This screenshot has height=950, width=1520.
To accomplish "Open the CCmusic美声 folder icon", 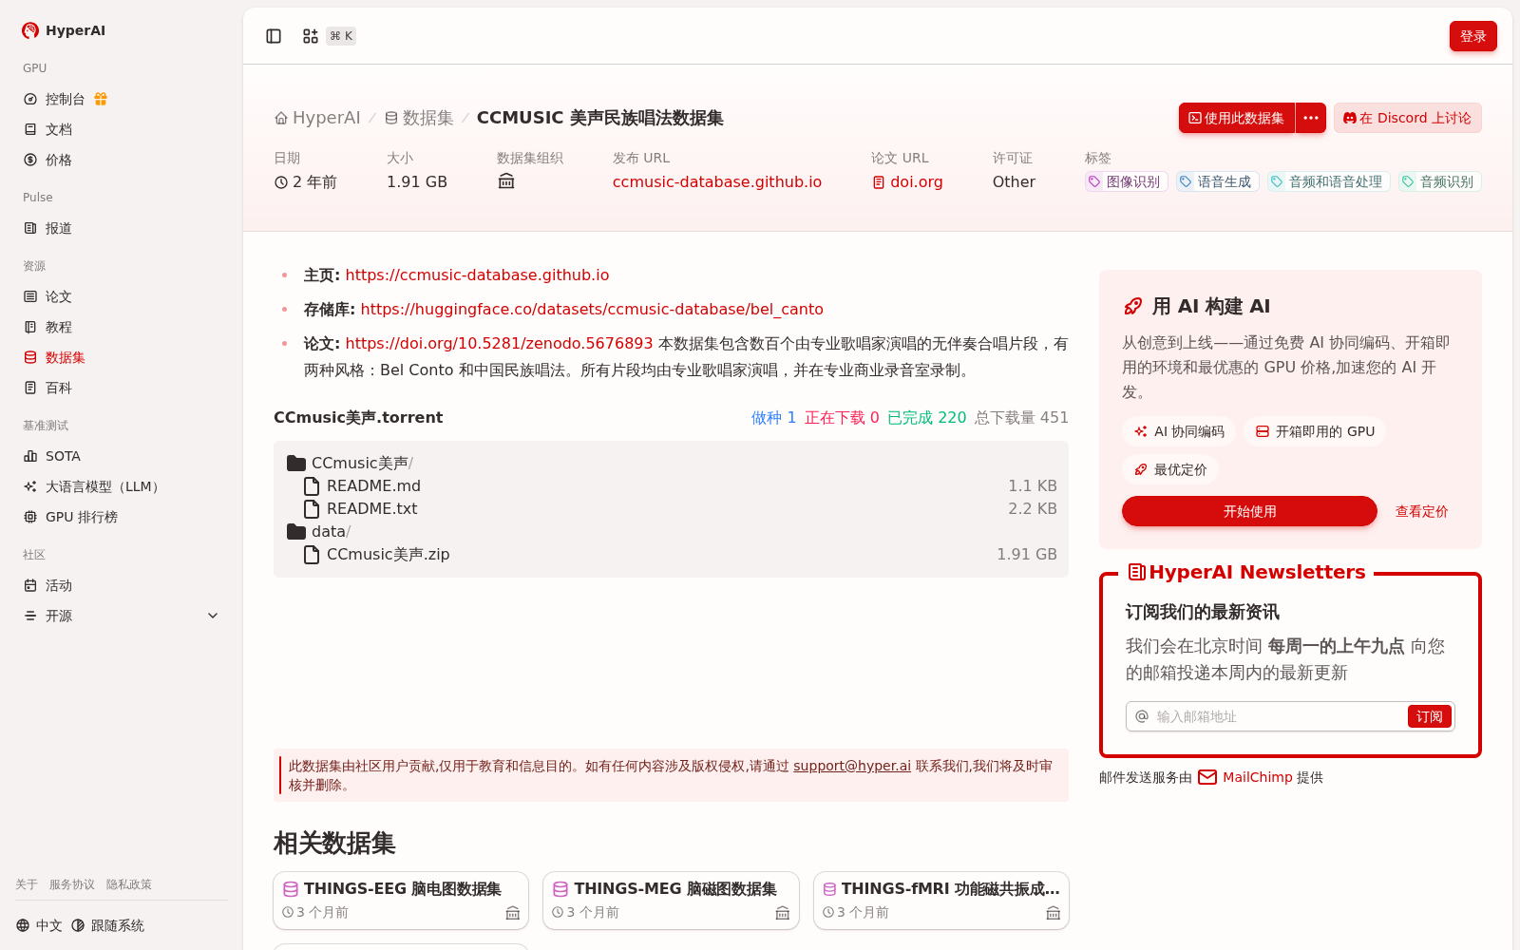I will click(296, 464).
